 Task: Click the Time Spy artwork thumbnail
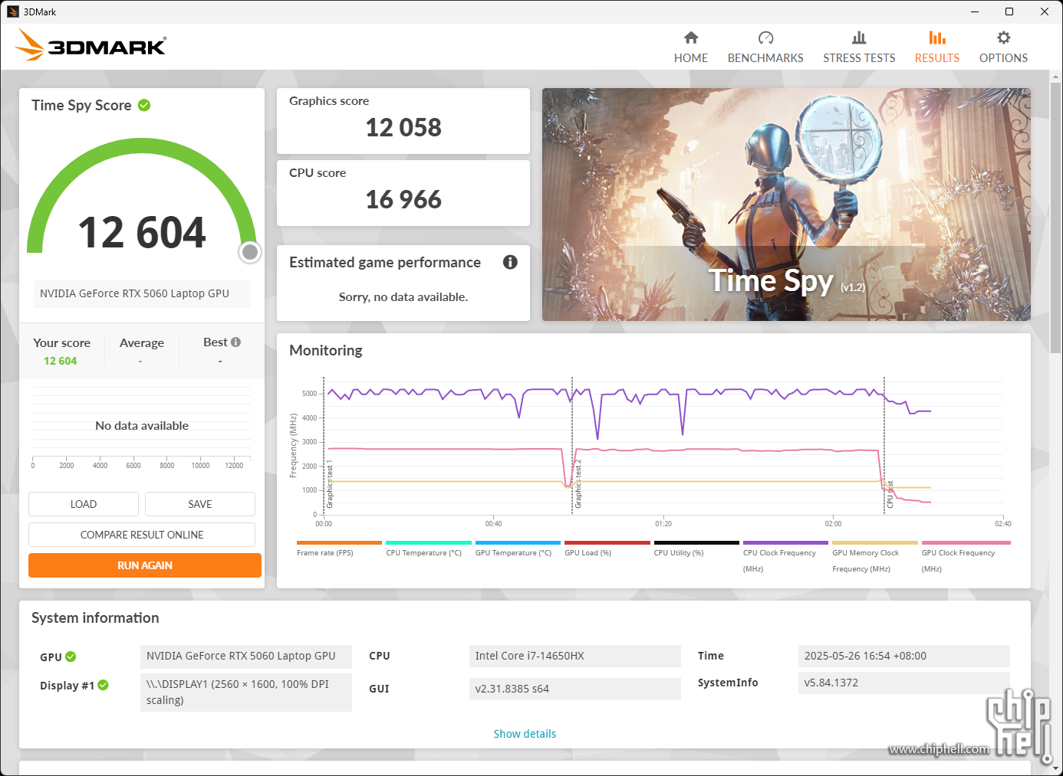tap(786, 205)
